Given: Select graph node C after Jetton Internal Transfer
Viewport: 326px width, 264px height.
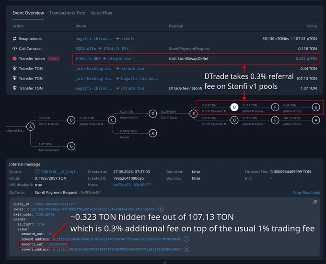Looking at the screenshot, I should [x=112, y=120].
